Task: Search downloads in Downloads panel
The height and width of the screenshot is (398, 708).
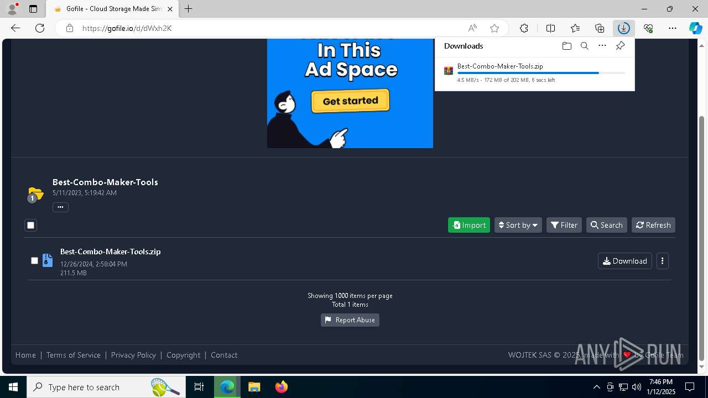Action: coord(584,46)
